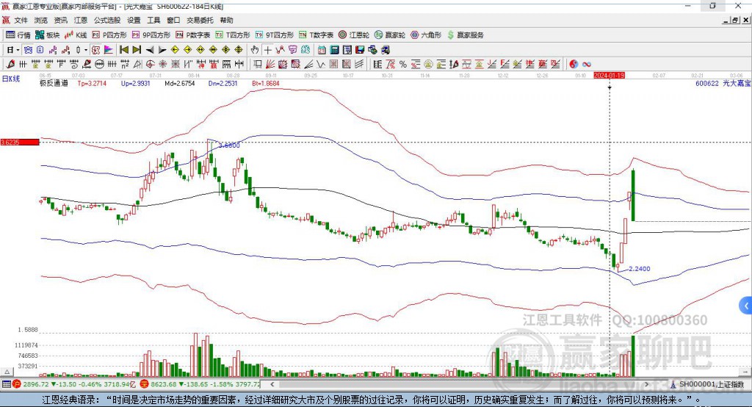This screenshot has height=407, width=752.
Task: Expand the candlestick style dropdown arrow
Action: pos(86,50)
